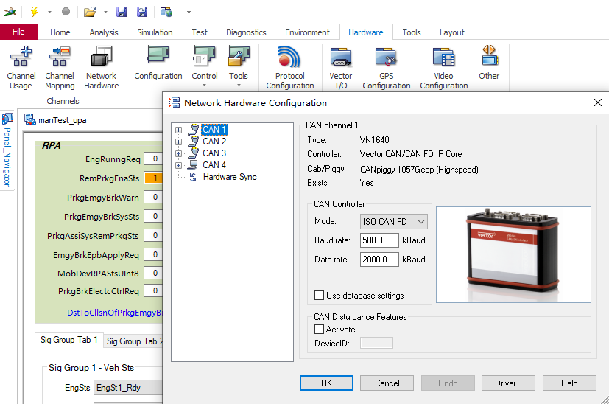Viewport: 609px width, 404px height.
Task: Switch to the Test ribbon tab
Action: 200,32
